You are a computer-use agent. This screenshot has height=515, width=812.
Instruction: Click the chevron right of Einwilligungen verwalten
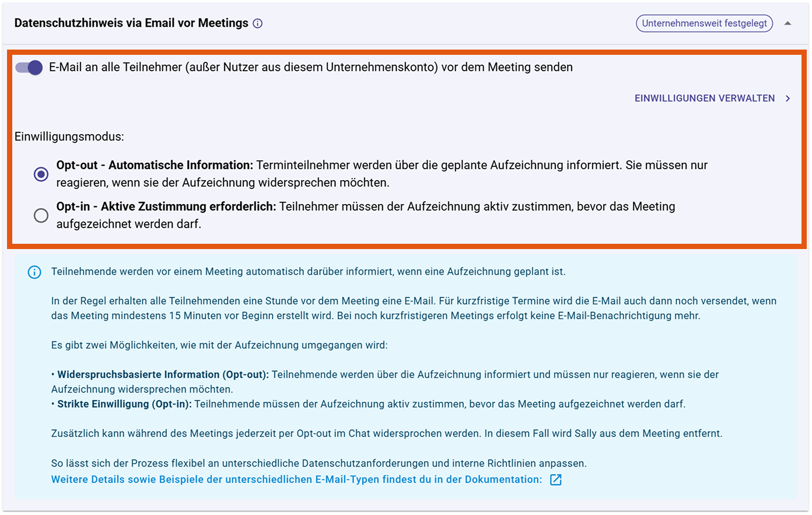[787, 99]
